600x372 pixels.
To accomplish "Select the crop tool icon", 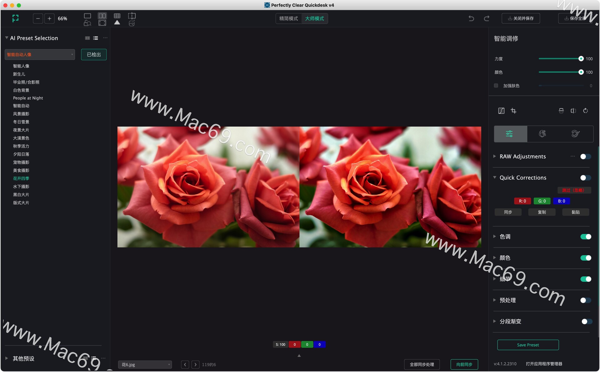I will (x=513, y=111).
